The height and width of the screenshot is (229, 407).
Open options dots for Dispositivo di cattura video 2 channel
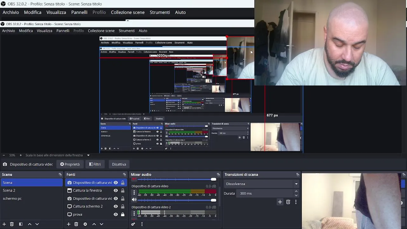click(134, 213)
